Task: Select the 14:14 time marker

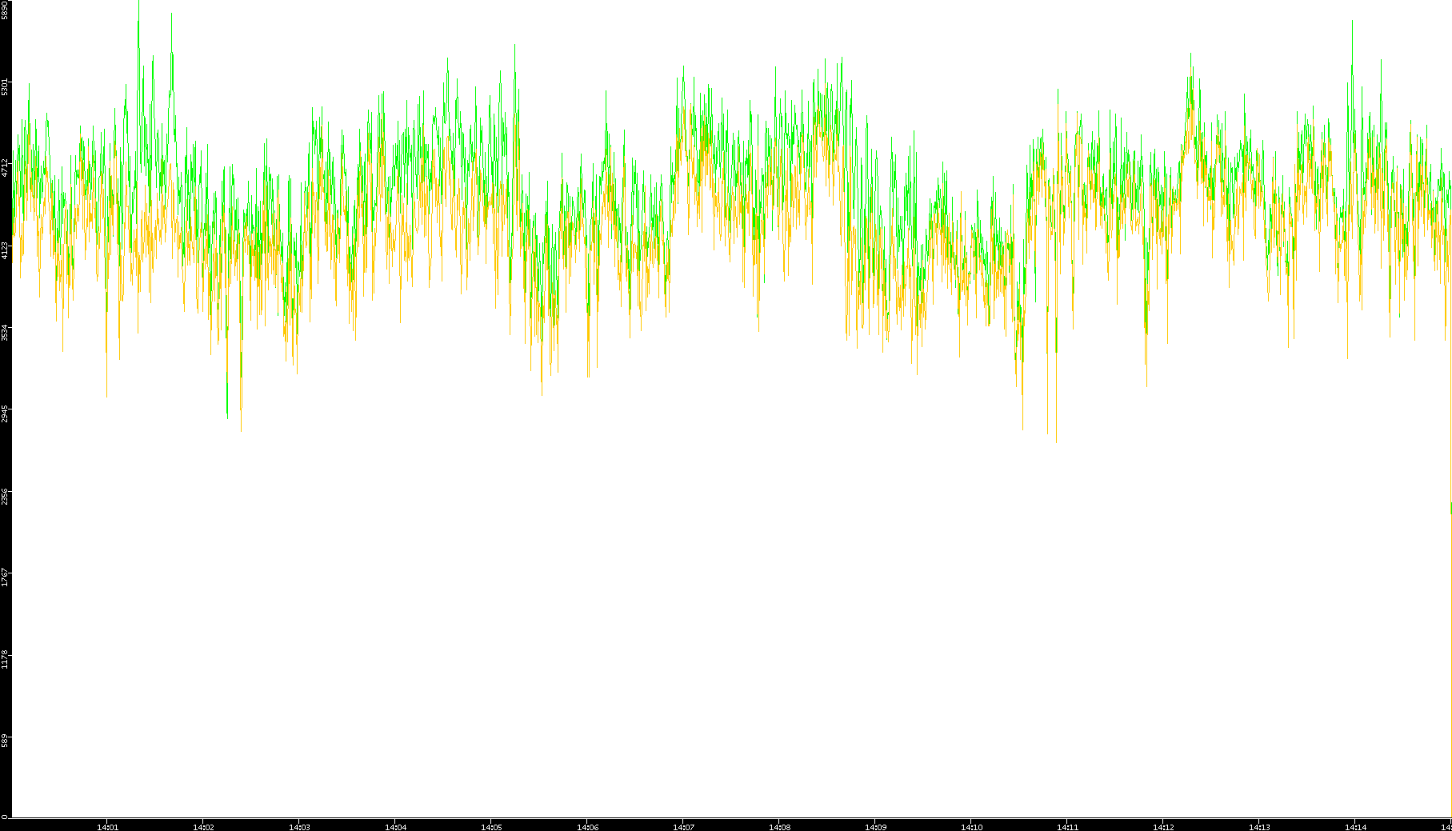Action: tap(1355, 827)
